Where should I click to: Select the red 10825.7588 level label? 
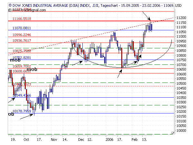(22, 51)
